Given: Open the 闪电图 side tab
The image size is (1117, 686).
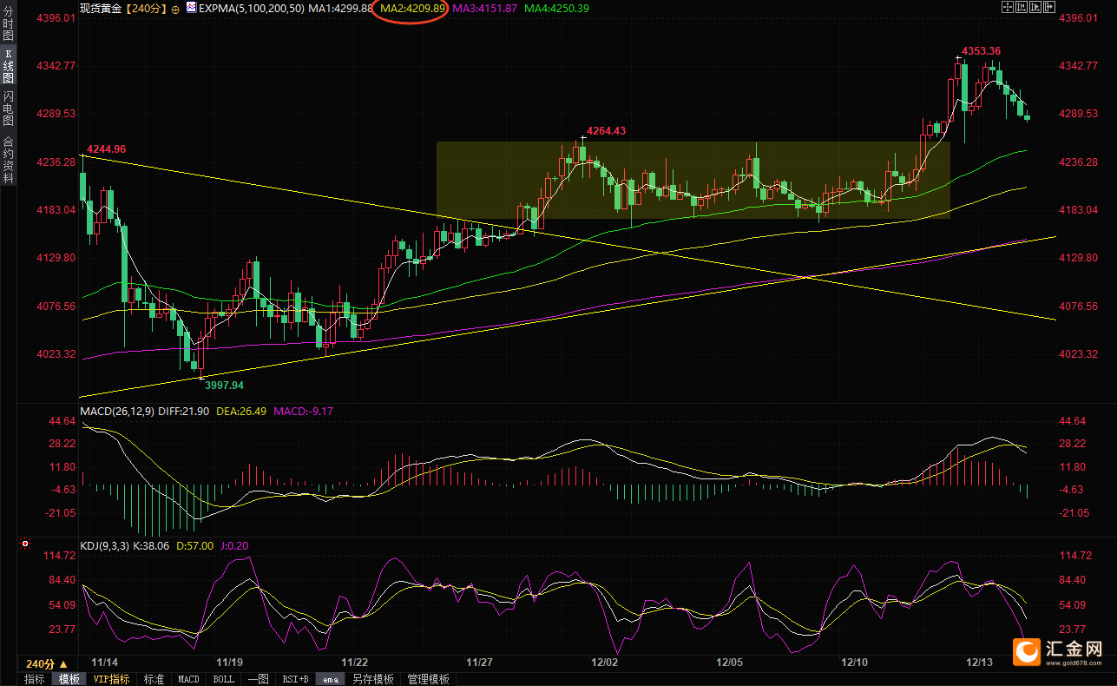Looking at the screenshot, I should 8,108.
